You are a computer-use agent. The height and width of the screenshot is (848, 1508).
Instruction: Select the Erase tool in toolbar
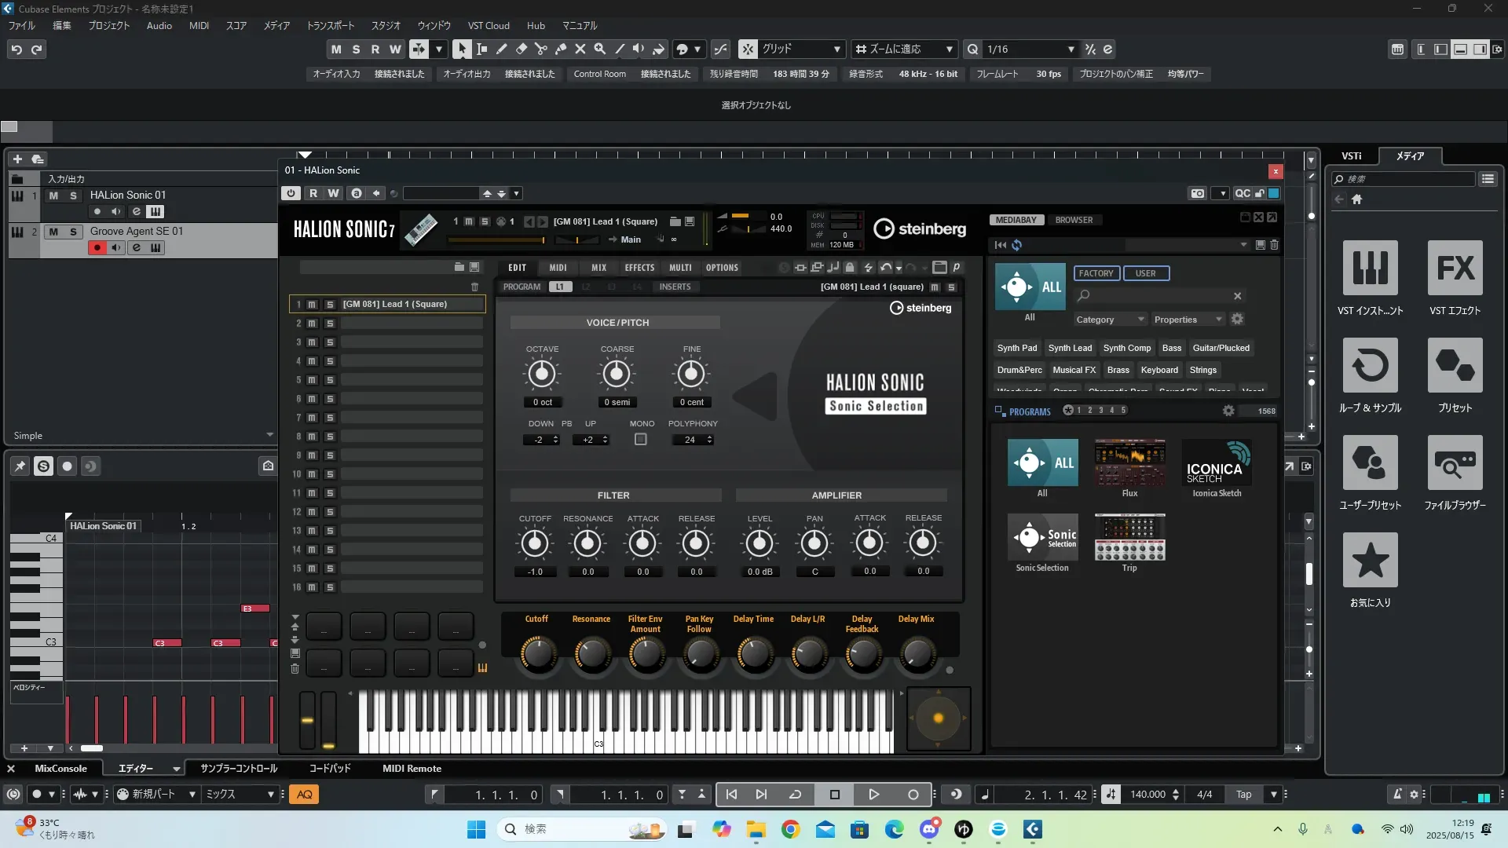click(521, 49)
